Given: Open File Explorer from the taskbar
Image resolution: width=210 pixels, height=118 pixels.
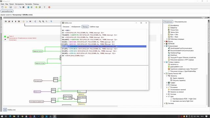Looking at the screenshot, I should click(x=14, y=116).
